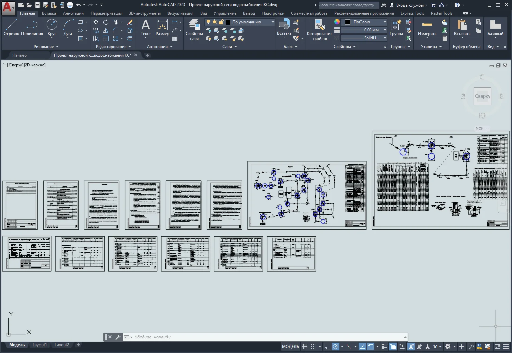The height and width of the screenshot is (353, 512).
Task: Toggle object snap in status bar
Action: [x=371, y=347]
